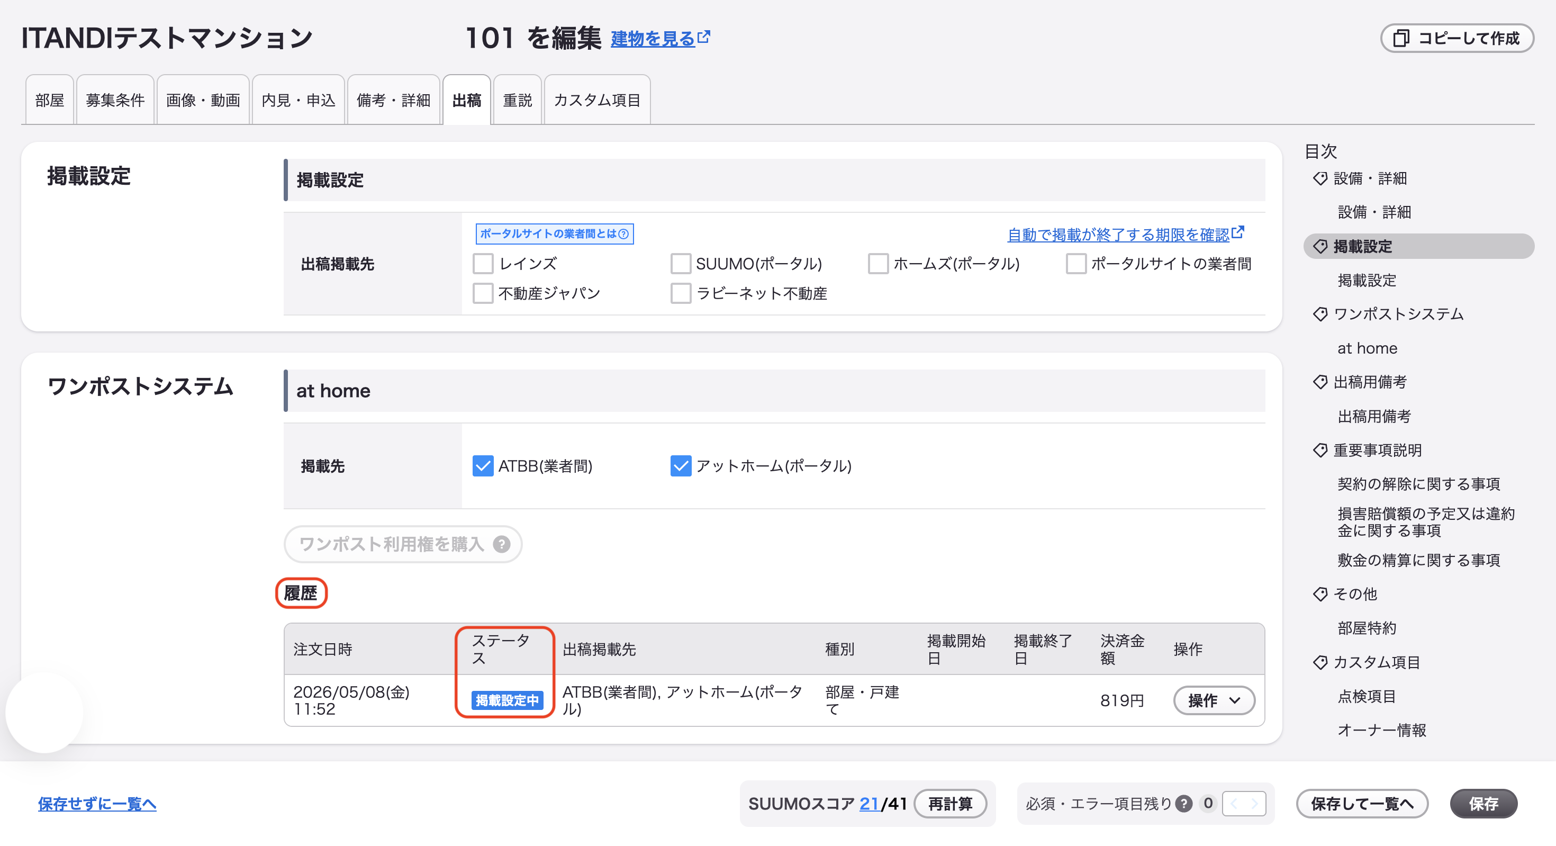This screenshot has width=1556, height=846.
Task: Click the tag icon beside ワンポストシステム in 目次
Action: pos(1320,314)
